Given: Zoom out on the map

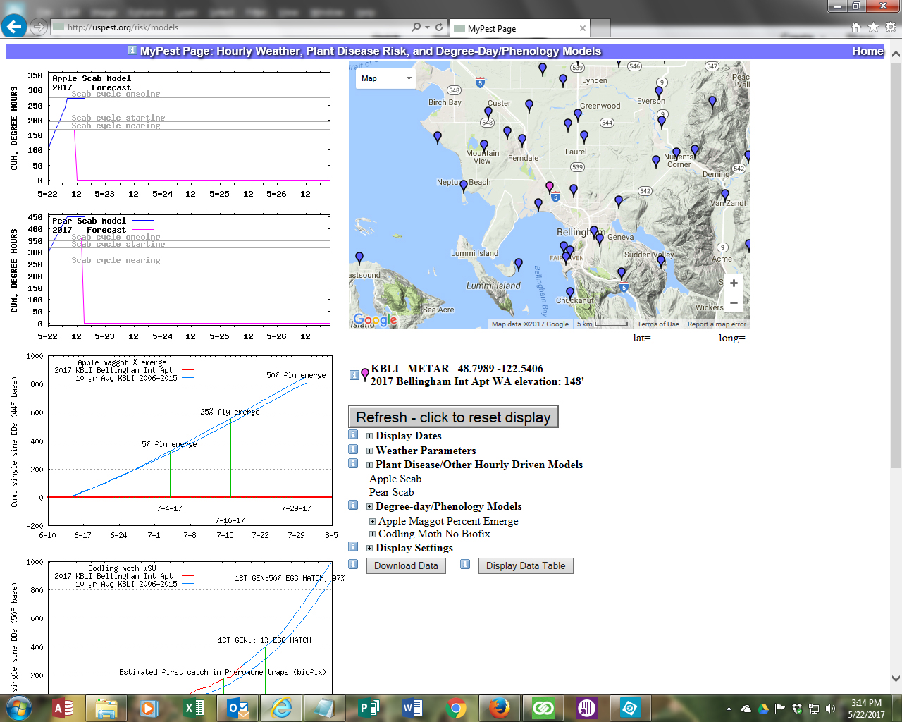Looking at the screenshot, I should pos(734,302).
